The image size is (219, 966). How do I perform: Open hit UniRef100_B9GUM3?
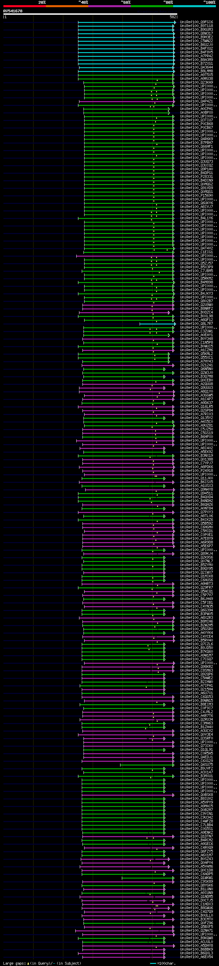click(x=196, y=29)
